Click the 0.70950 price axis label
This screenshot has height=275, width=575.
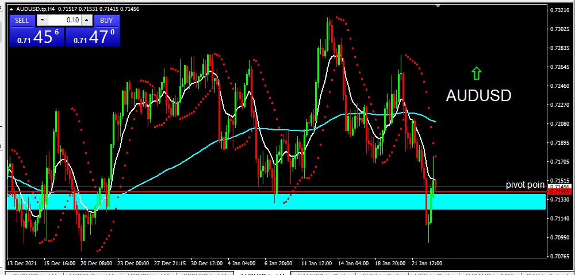[559, 237]
